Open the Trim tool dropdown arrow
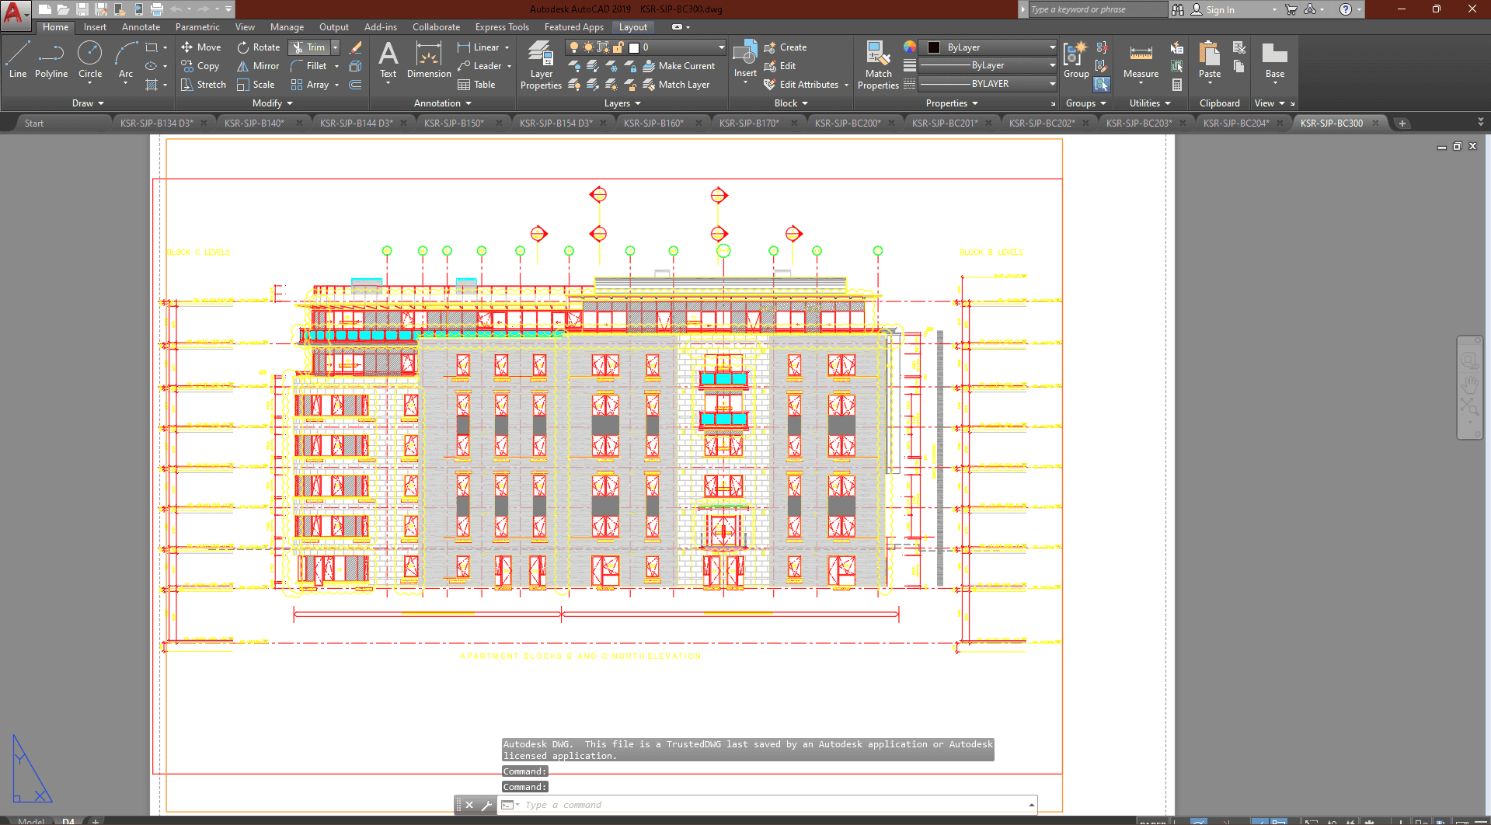Screen dimensions: 1491x825 [x=336, y=47]
